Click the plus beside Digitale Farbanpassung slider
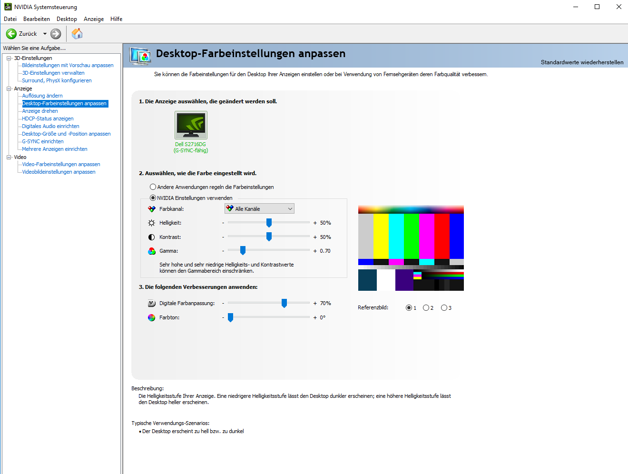The height and width of the screenshot is (474, 628). pyautogui.click(x=315, y=303)
